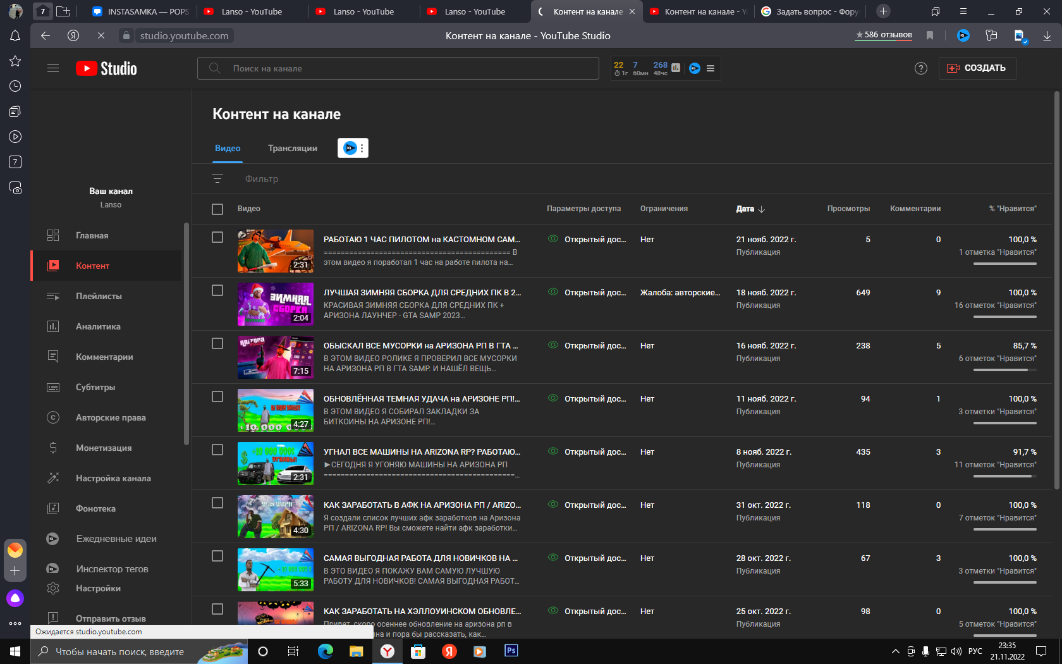
Task: Click likes bar for ОБЫСКАЛ ВСЕ МУСОРКИ 85,7%
Action: (1005, 370)
